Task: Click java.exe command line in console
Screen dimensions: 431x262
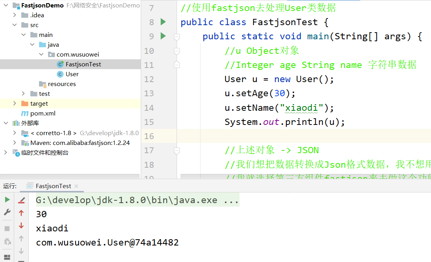Action: 137,200
